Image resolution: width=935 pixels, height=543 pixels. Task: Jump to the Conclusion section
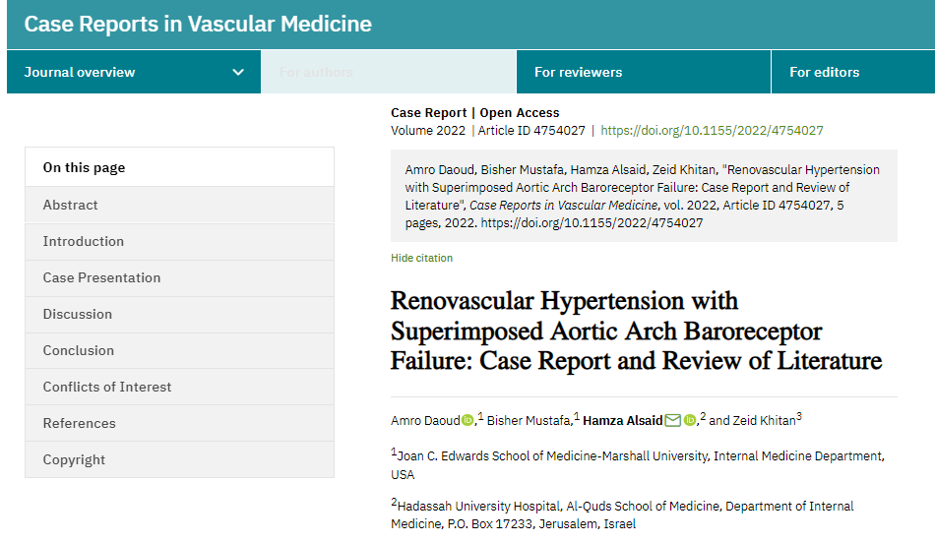(179, 350)
